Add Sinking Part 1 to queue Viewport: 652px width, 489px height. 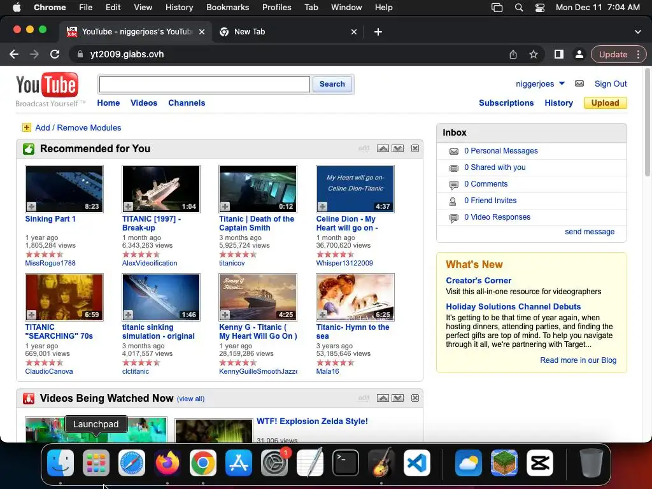click(32, 206)
